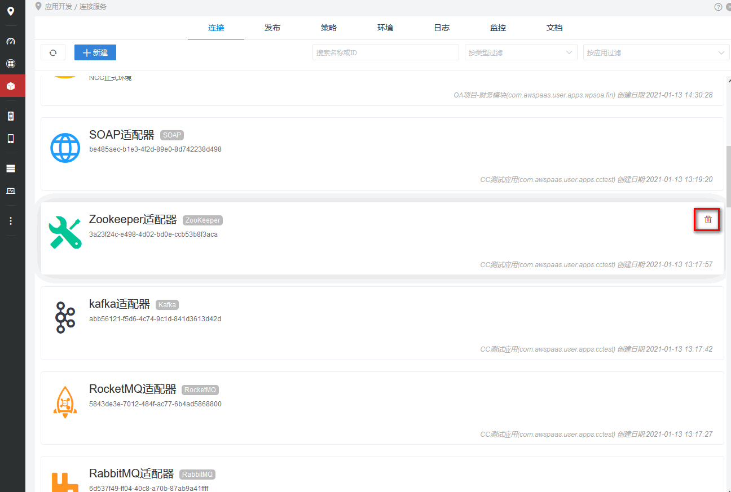The width and height of the screenshot is (731, 492).
Task: Click the 新建 button
Action: (x=95, y=52)
